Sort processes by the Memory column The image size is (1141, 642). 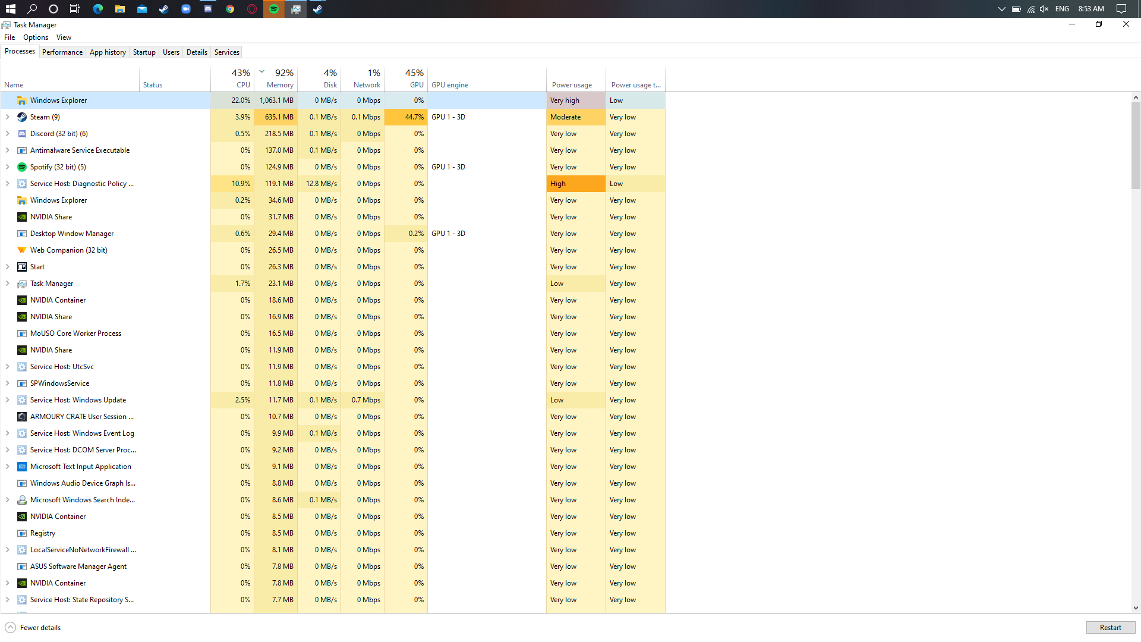pos(276,78)
